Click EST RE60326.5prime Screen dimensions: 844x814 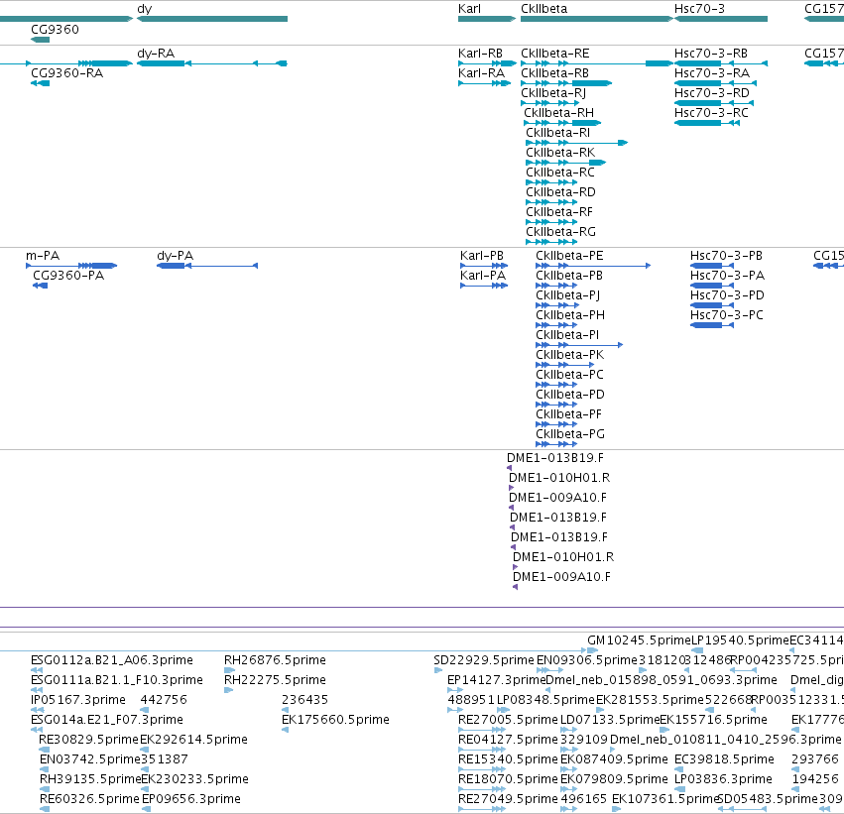45,809
